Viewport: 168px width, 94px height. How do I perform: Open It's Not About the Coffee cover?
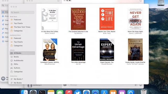click(x=50, y=19)
